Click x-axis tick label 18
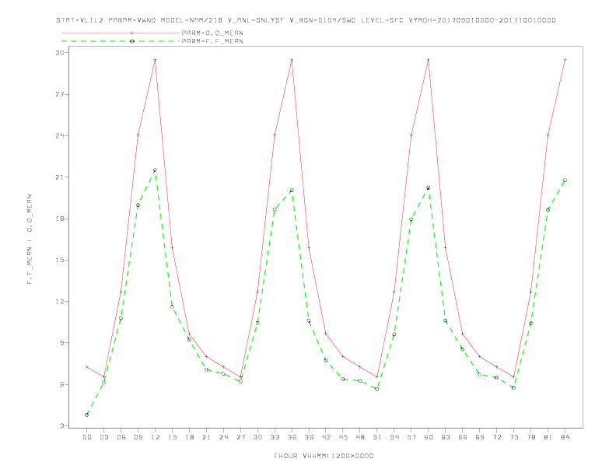Screen dimensions: 616x476 (189, 437)
